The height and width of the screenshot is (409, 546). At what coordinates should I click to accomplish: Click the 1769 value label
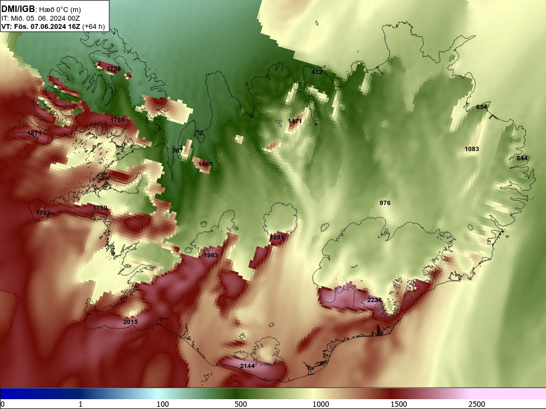(x=117, y=120)
